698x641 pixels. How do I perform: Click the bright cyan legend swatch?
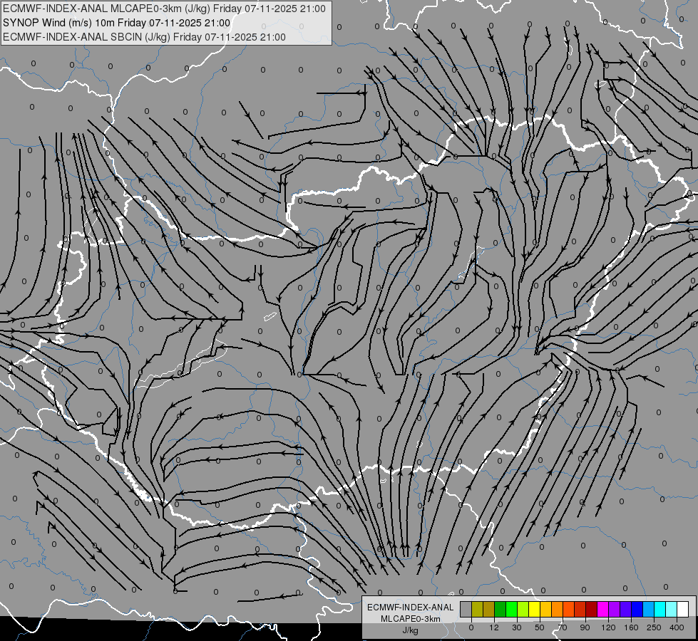[659, 609]
